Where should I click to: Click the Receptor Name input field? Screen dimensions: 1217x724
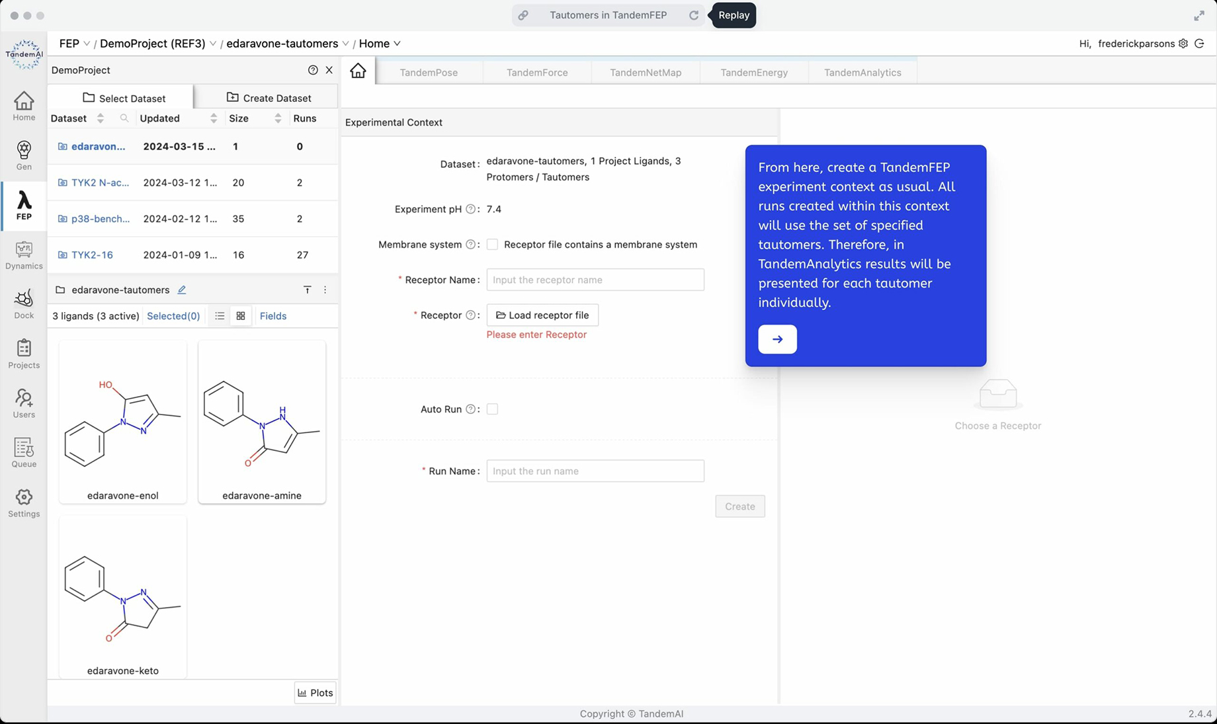pos(595,280)
